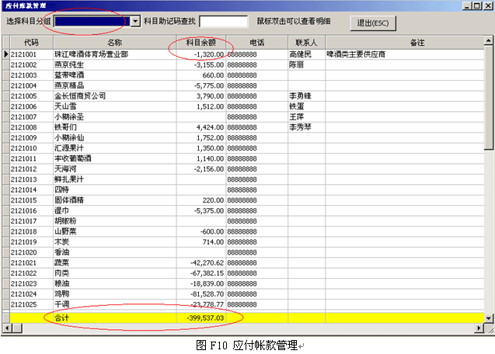
Task: Maximize the 应付账款管理 window
Action: click(477, 6)
